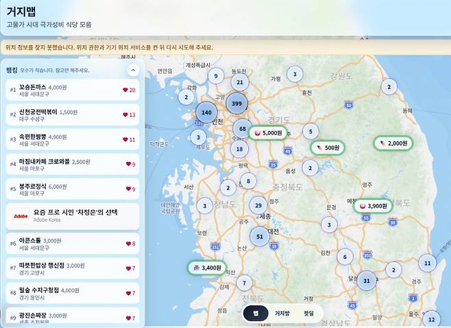Select the 5,000원 price marker

tap(268, 133)
